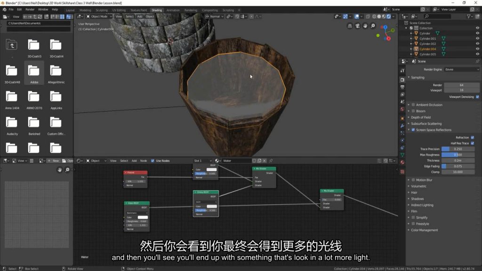Click the file browser parent folder icon
Image resolution: width=482 pixels, height=271 pixels.
pyautogui.click(x=12, y=46)
